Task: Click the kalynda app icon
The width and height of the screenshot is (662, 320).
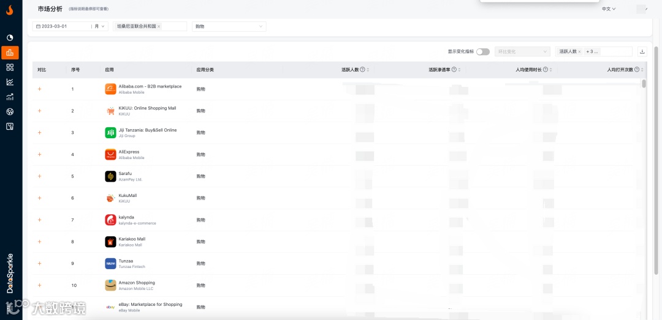Action: 110,220
